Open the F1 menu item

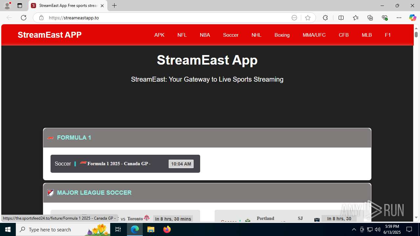[x=388, y=35]
